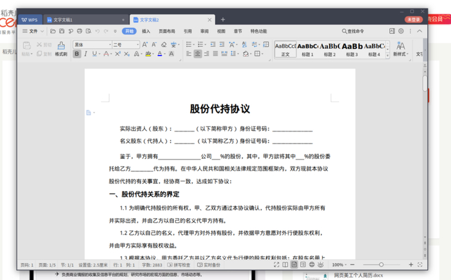This screenshot has height=280, width=451.
Task: Open the font size dropdown (二号)
Action: point(126,45)
